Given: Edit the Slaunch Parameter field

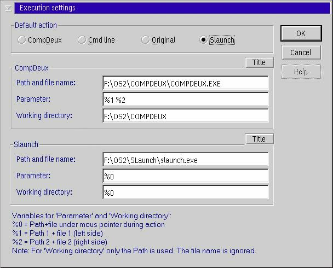Looking at the screenshot, I should (186, 176).
